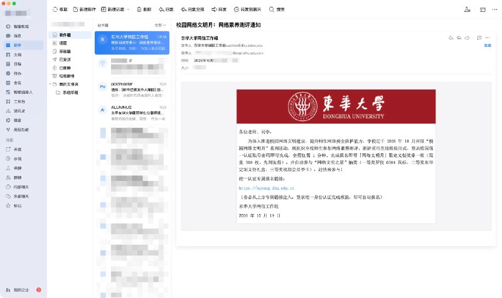Click the 回复 (Reply) toolbar button
Viewport: 502px width, 298px height.
coord(166,9)
